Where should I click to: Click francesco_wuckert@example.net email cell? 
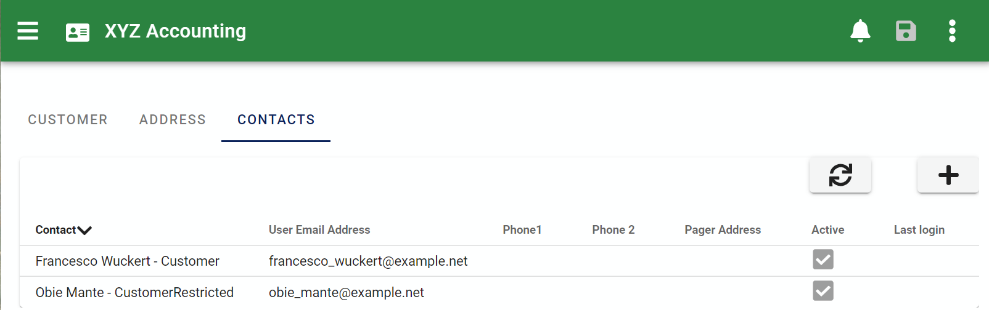(368, 261)
